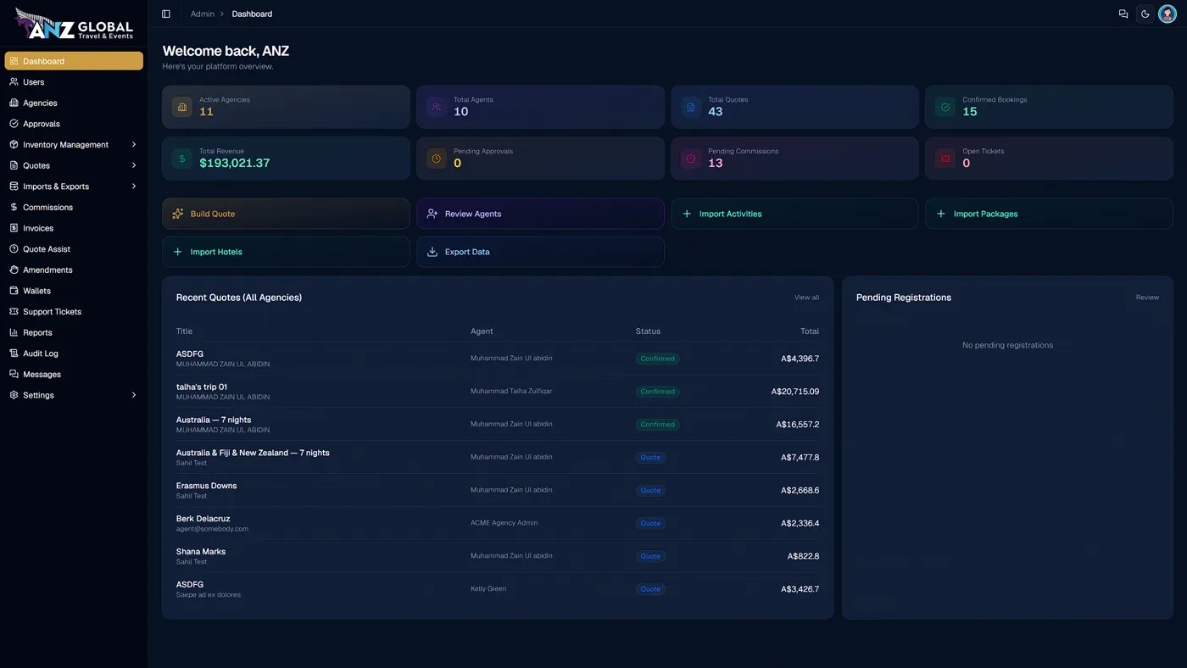This screenshot has height=668, width=1187.
Task: Click ACME Agency Admin agent name
Action: (x=504, y=523)
